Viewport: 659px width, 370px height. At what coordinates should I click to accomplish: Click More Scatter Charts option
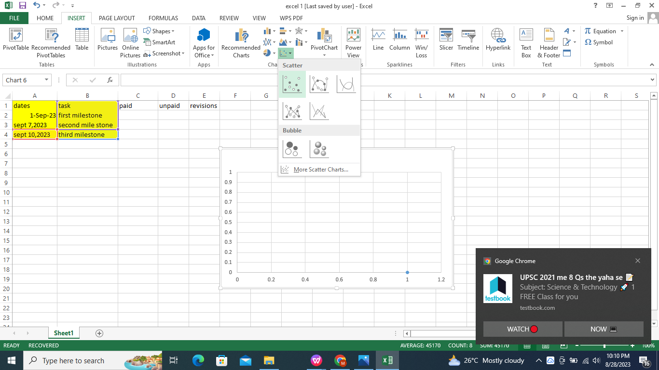(x=320, y=170)
